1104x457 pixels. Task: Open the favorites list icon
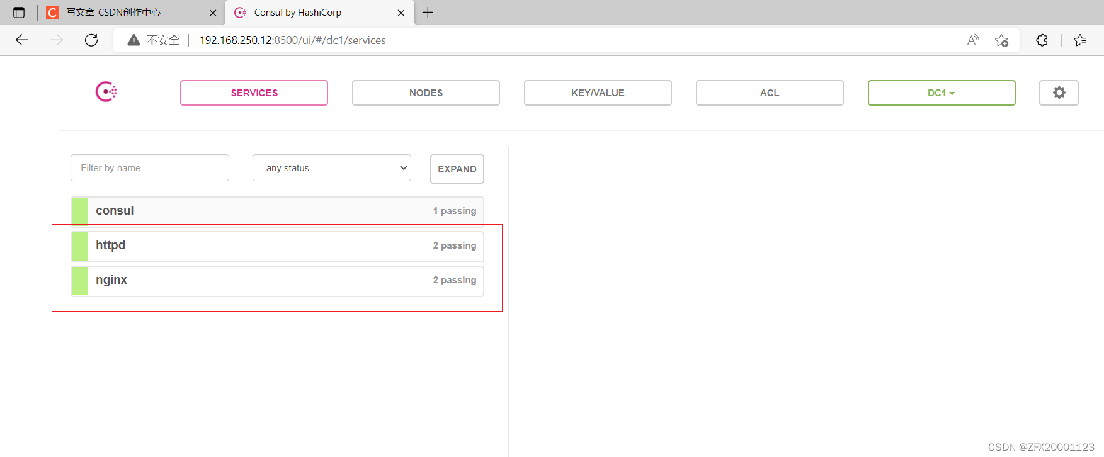pos(1080,40)
